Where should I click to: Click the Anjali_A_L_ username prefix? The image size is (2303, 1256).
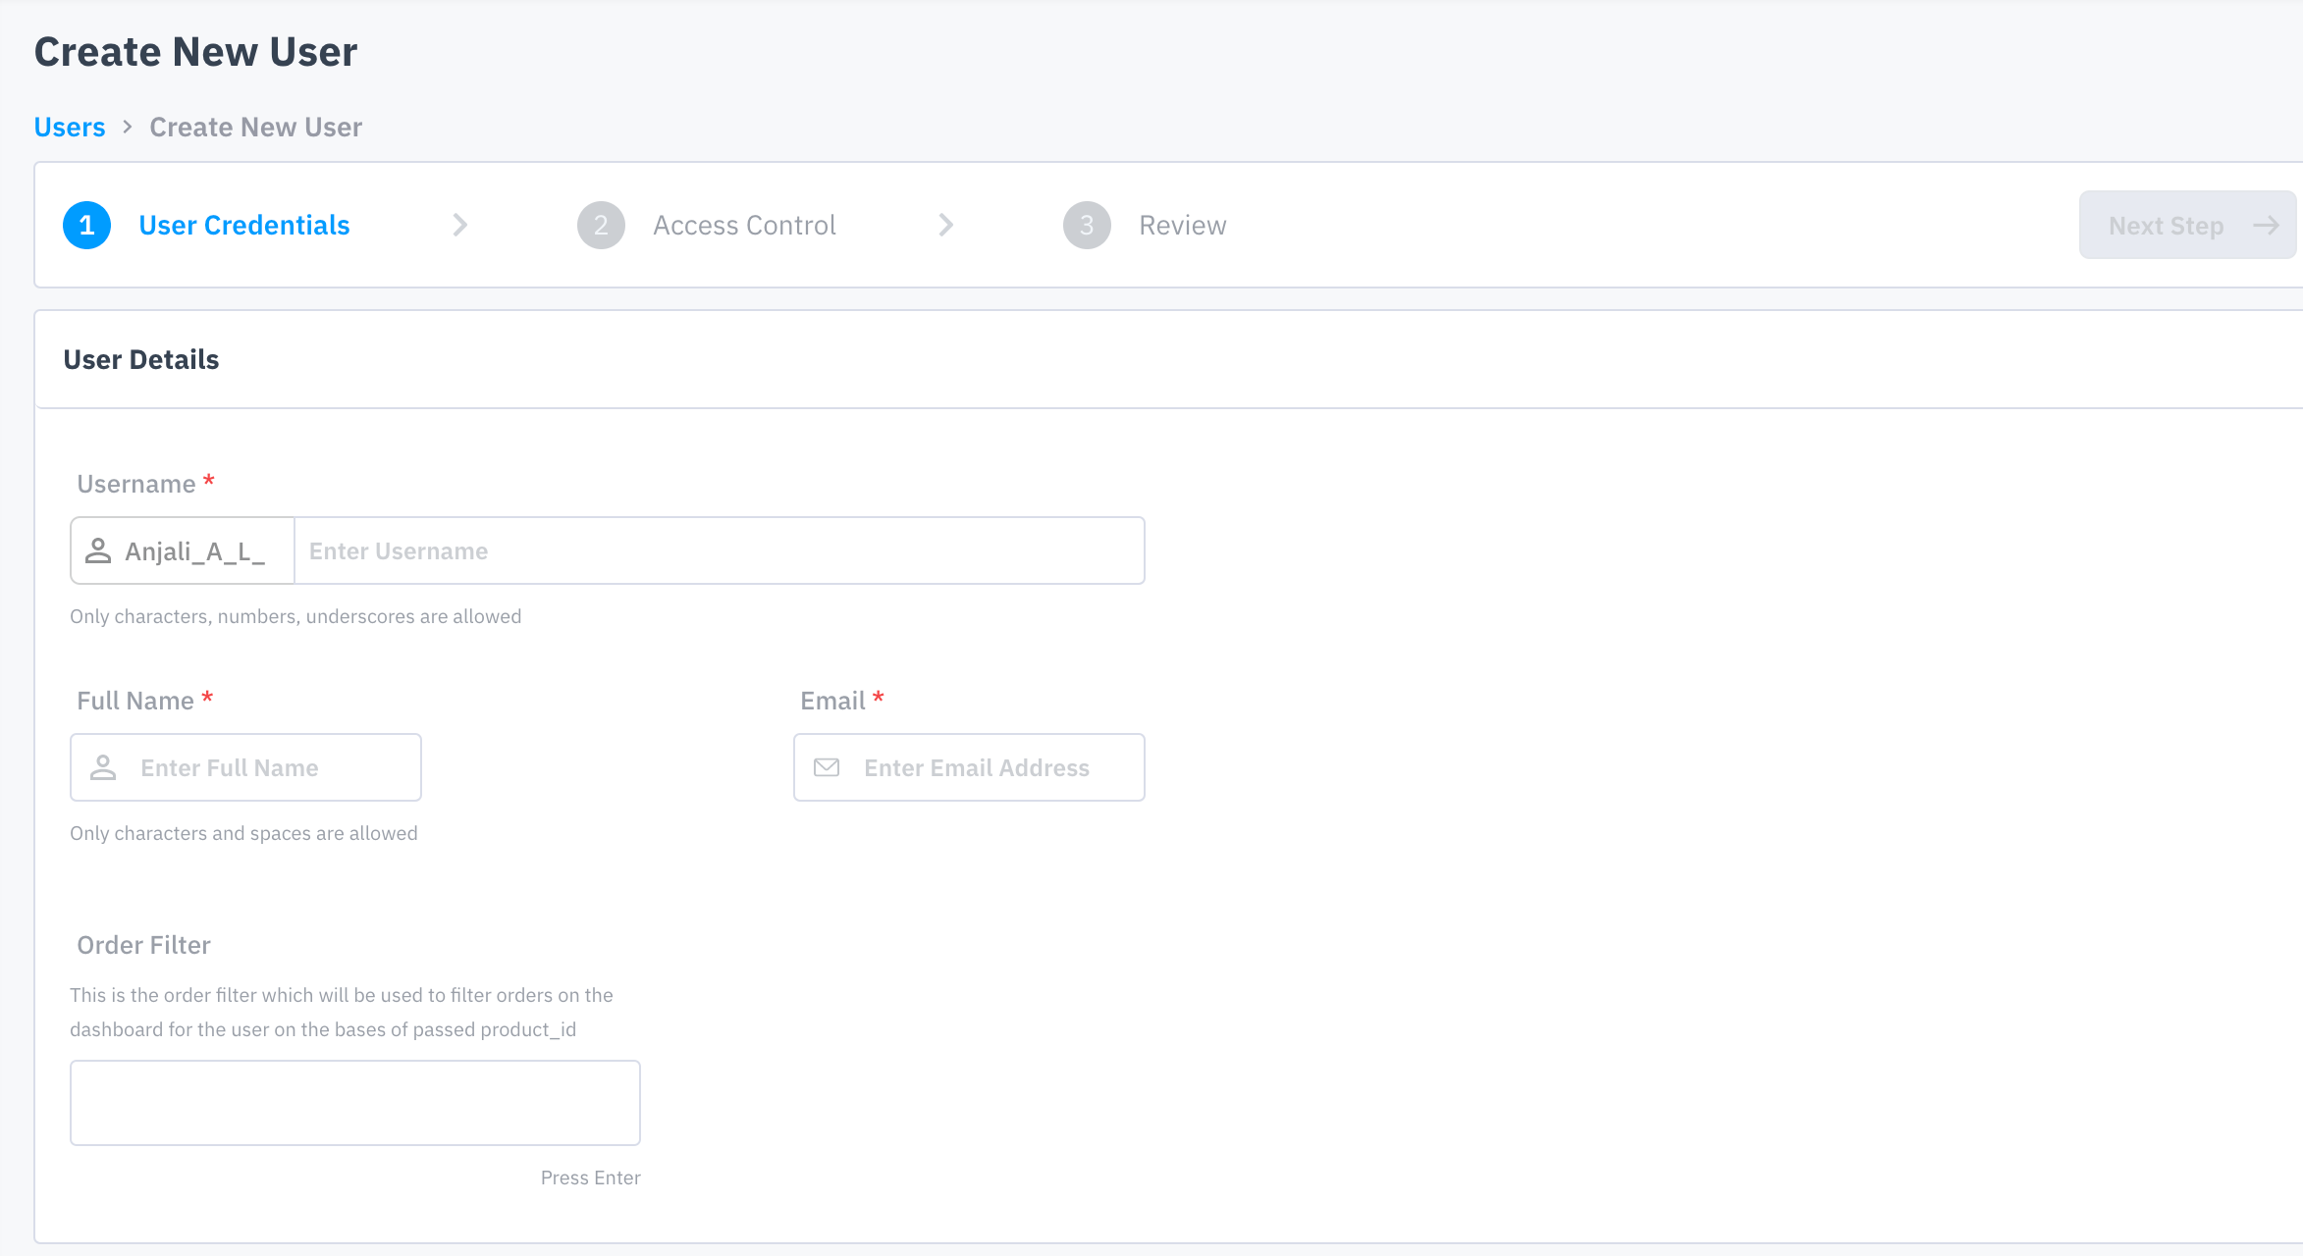click(194, 551)
